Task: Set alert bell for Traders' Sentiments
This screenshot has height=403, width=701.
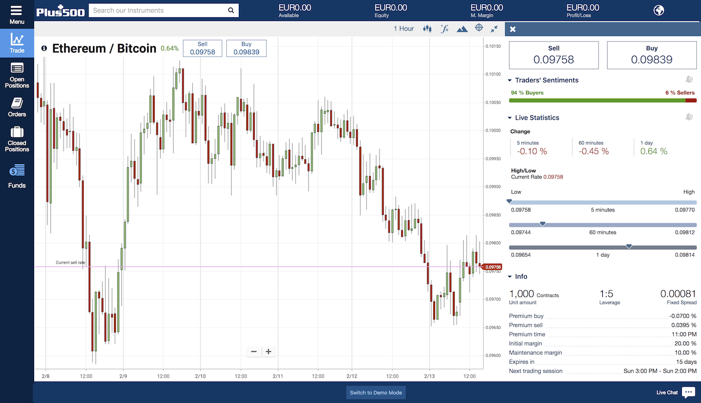Action: [x=689, y=79]
